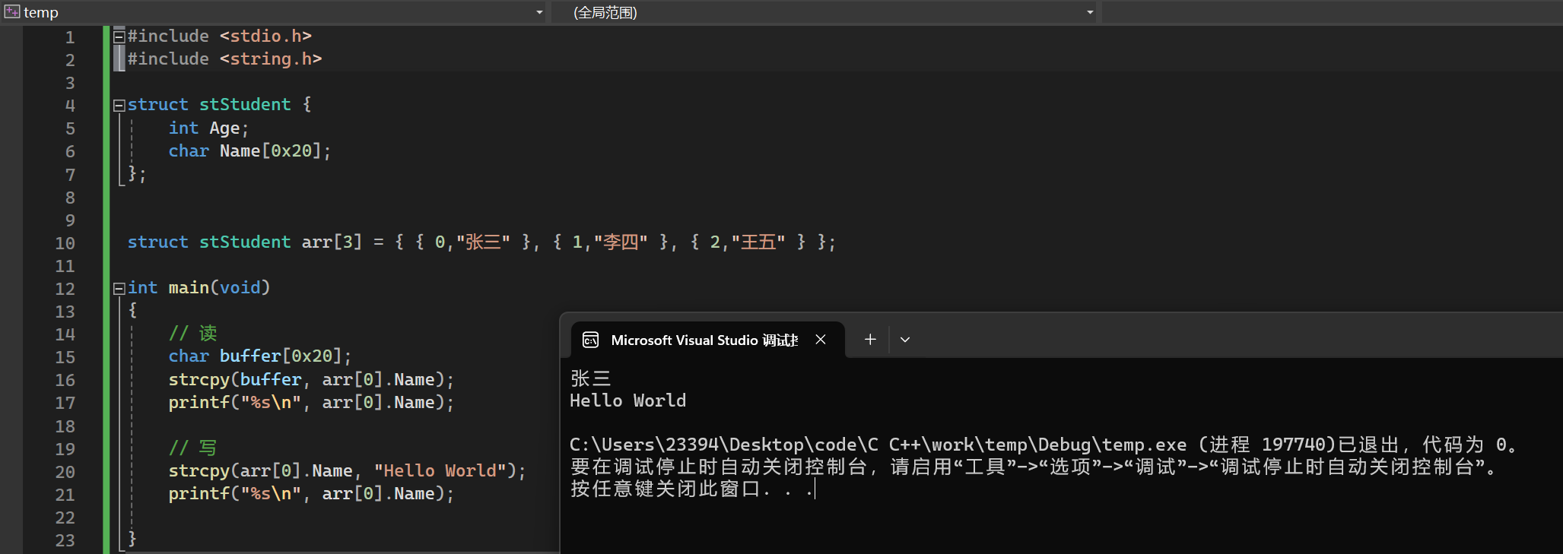Click the arr[3] initializer line

tap(481, 242)
